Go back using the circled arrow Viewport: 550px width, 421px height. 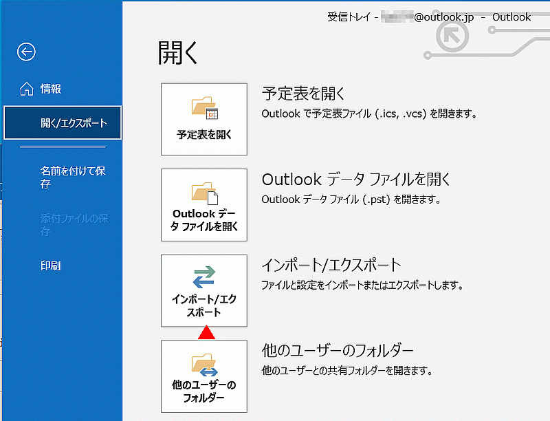tap(26, 52)
